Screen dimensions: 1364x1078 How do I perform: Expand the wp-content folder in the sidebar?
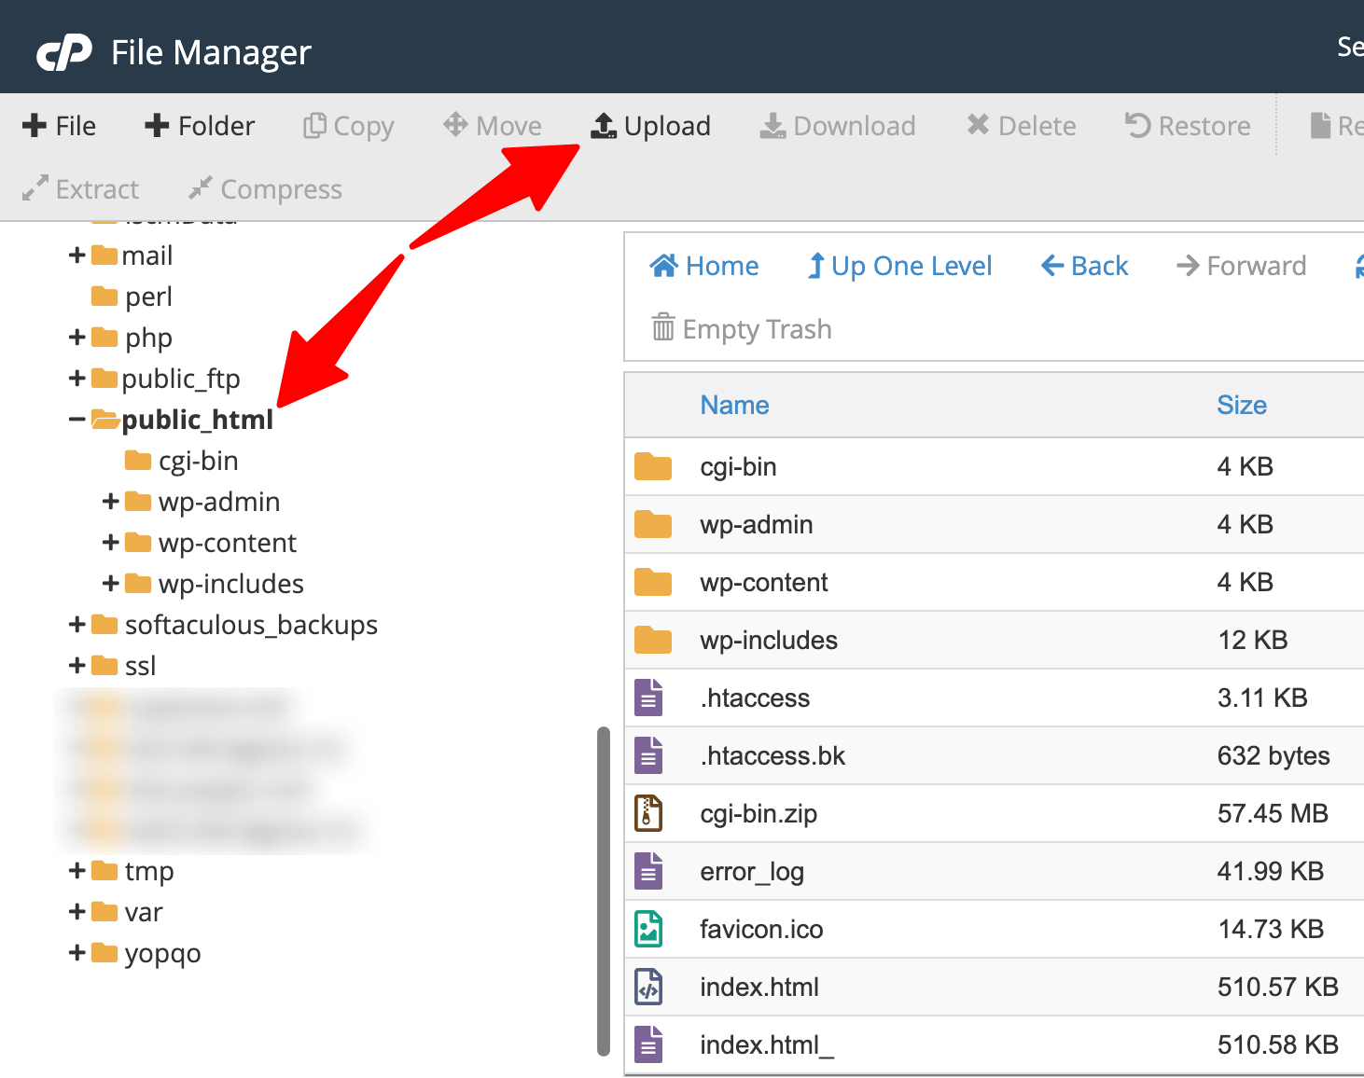(x=111, y=542)
